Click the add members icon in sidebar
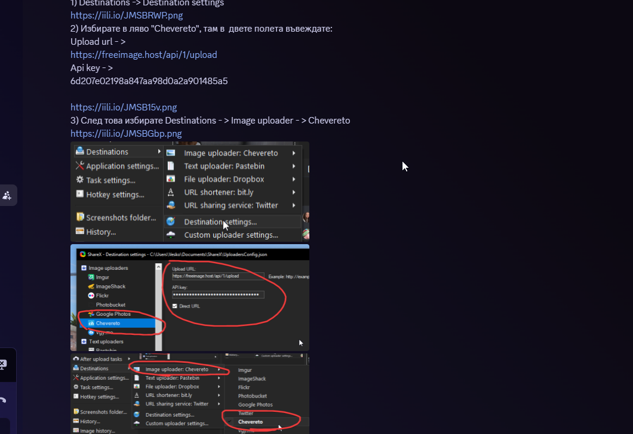The image size is (633, 434). pyautogui.click(x=7, y=195)
